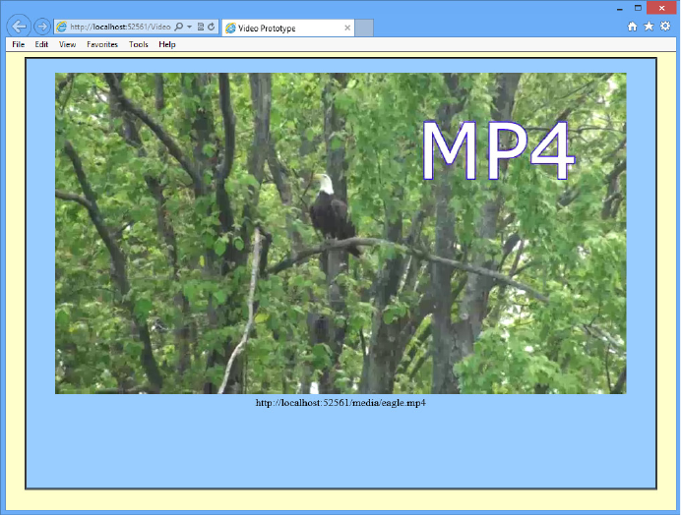Image resolution: width=681 pixels, height=515 pixels.
Task: Open a new tab with the blank tab button
Action: (364, 29)
